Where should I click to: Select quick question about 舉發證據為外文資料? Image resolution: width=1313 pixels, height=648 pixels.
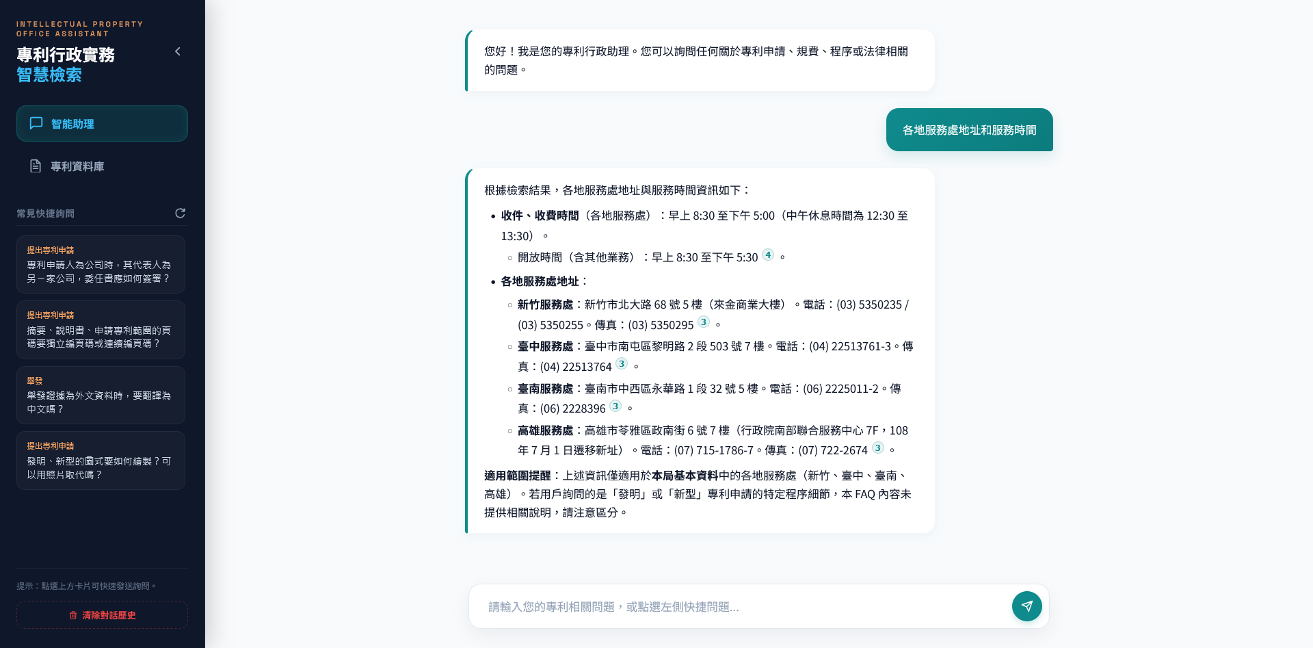coord(101,395)
